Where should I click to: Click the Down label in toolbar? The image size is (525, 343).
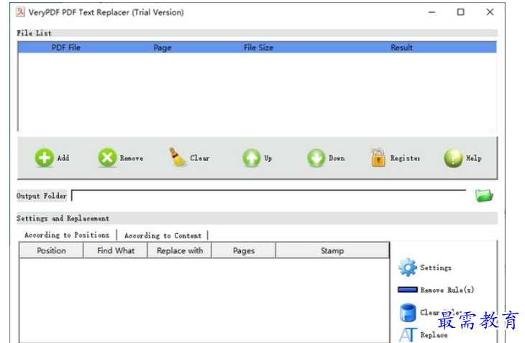(337, 158)
